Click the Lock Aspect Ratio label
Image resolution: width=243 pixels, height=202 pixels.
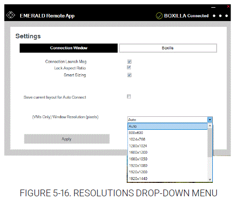[70, 68]
